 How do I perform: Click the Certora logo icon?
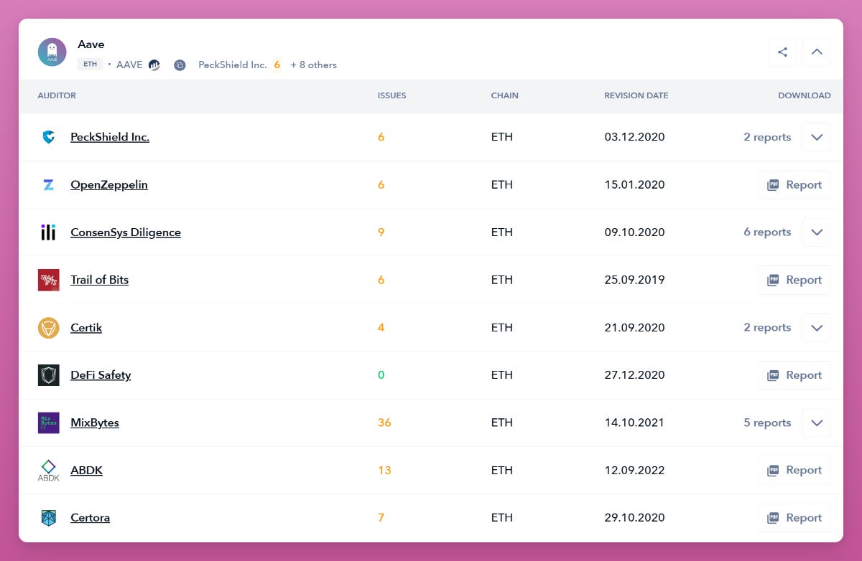[48, 517]
